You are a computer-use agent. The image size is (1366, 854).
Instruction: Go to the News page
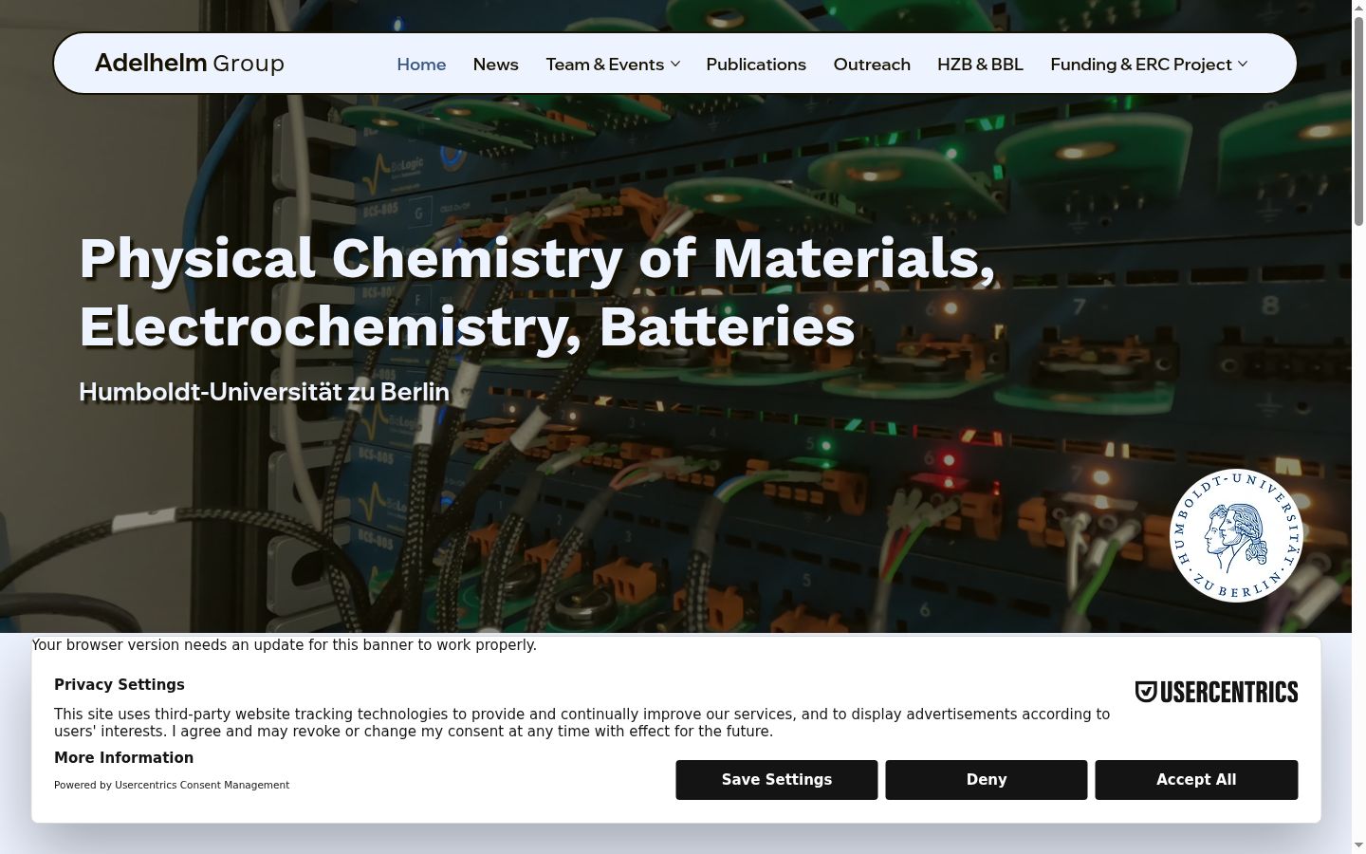[495, 64]
